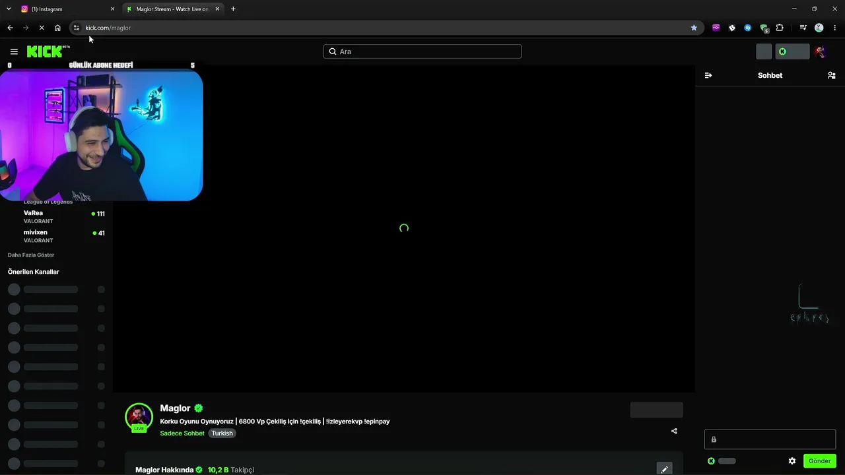Open the Chrome media controls icon
Image resolution: width=845 pixels, height=475 pixels.
pos(803,28)
